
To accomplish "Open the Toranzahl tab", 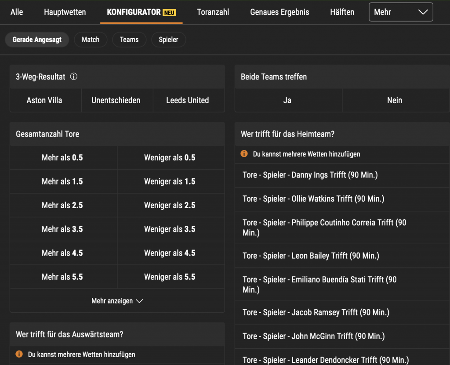I will pyautogui.click(x=213, y=12).
